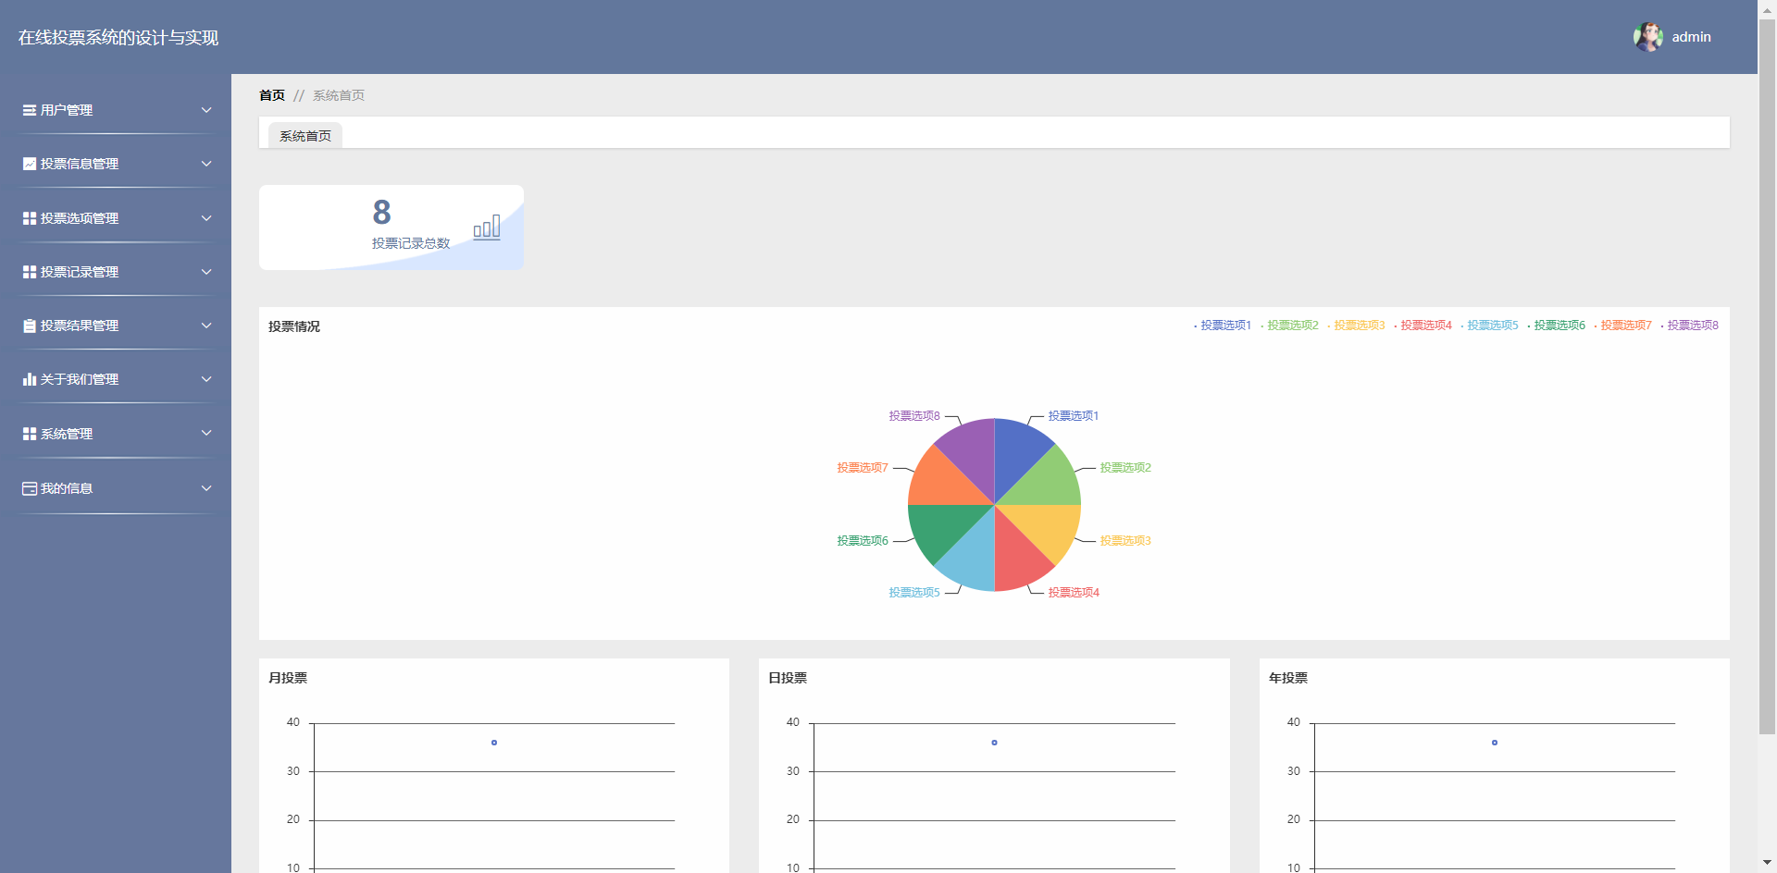Expand the 投票信息管理 chevron

point(206,164)
